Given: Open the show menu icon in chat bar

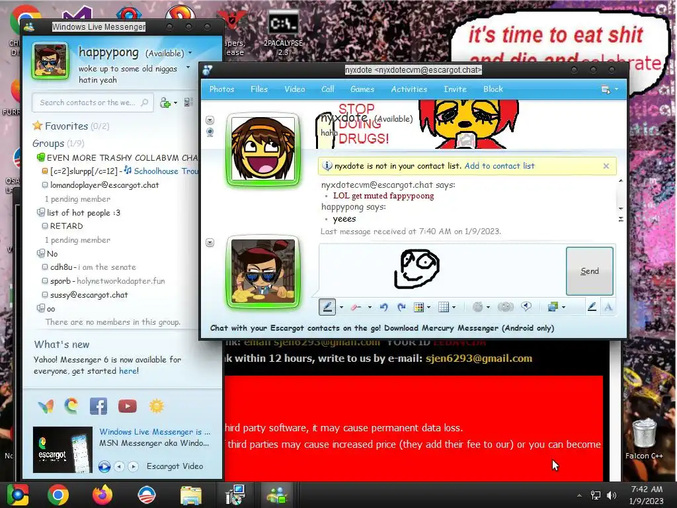Looking at the screenshot, I should tap(606, 89).
